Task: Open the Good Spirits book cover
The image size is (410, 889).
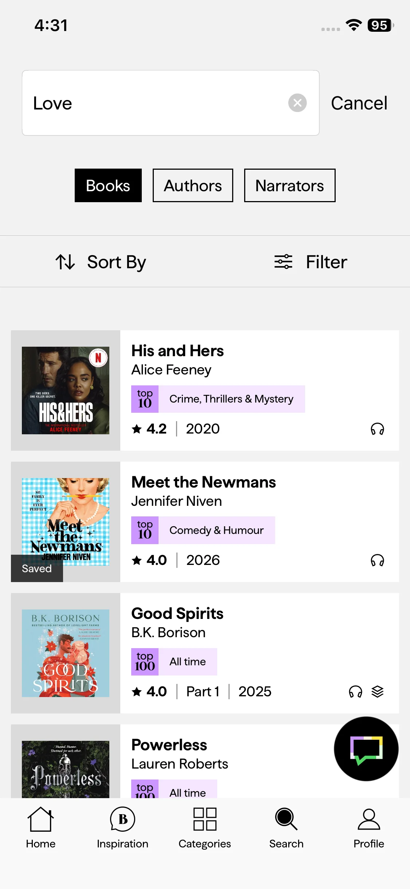Action: (66, 653)
